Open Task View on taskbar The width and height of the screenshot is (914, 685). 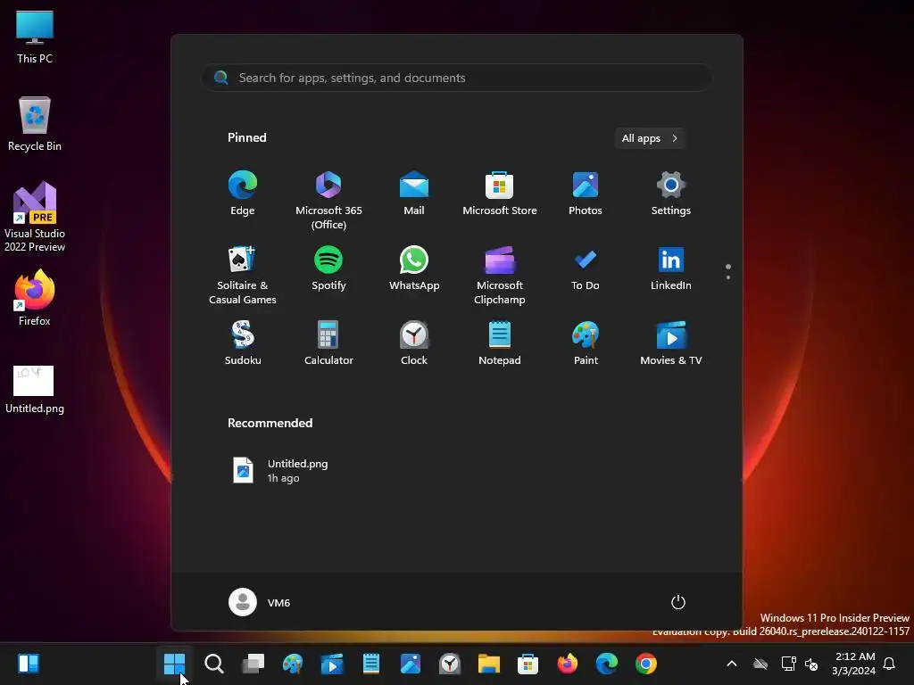tap(253, 664)
